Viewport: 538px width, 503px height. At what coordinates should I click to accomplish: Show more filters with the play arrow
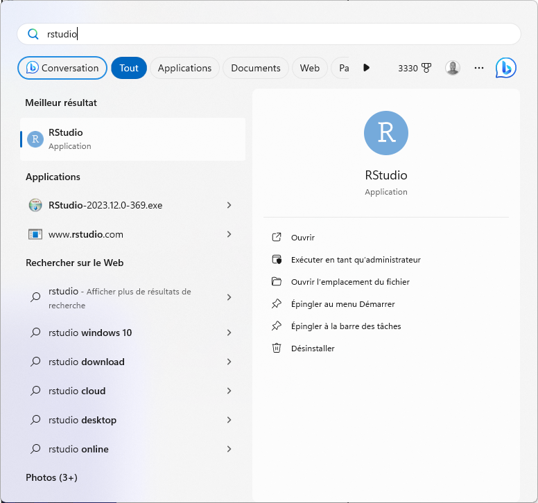[367, 67]
